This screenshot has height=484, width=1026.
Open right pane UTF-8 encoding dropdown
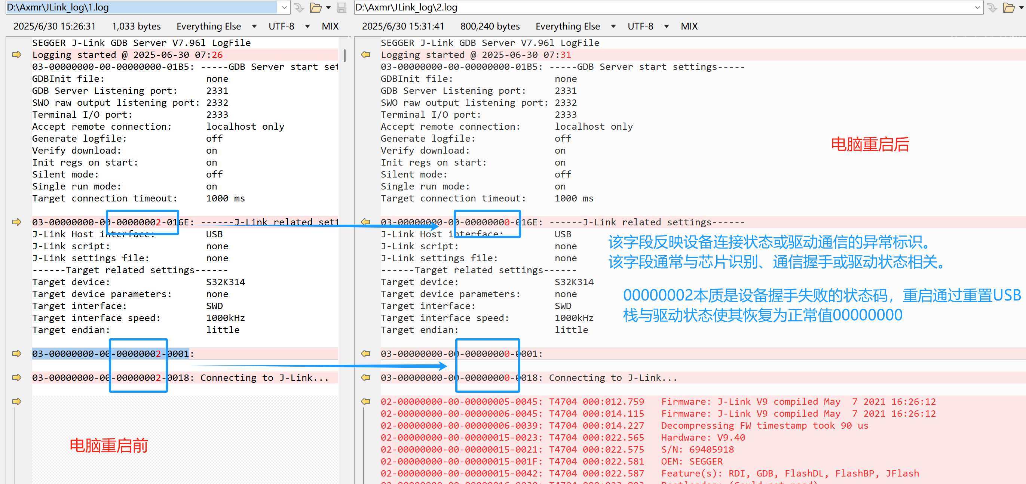click(666, 26)
